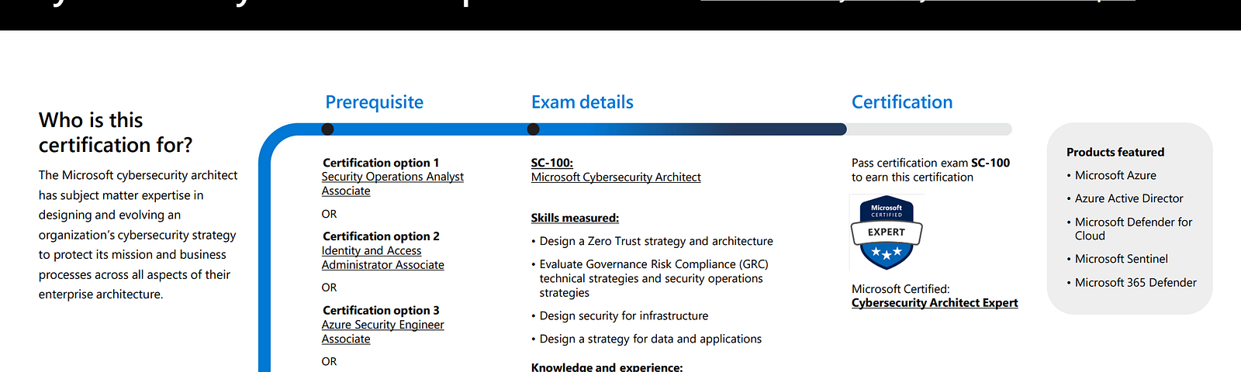This screenshot has width=1241, height=372.
Task: Open the Microsoft Cybersecurity Architect exam link
Action: (616, 177)
